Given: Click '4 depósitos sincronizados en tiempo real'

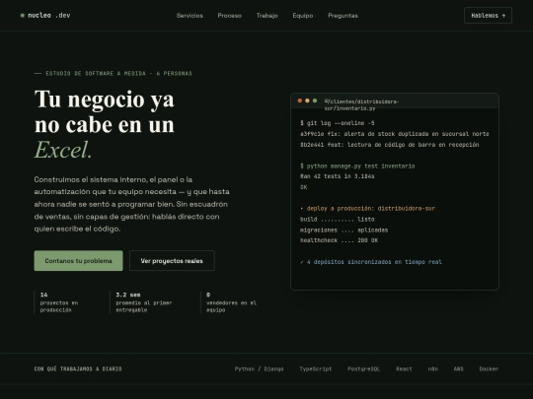Looking at the screenshot, I should (x=371, y=262).
